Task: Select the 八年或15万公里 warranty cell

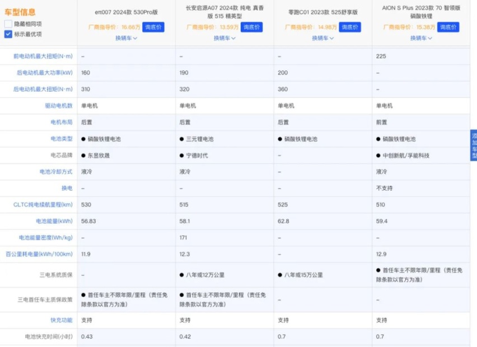Action: point(300,275)
